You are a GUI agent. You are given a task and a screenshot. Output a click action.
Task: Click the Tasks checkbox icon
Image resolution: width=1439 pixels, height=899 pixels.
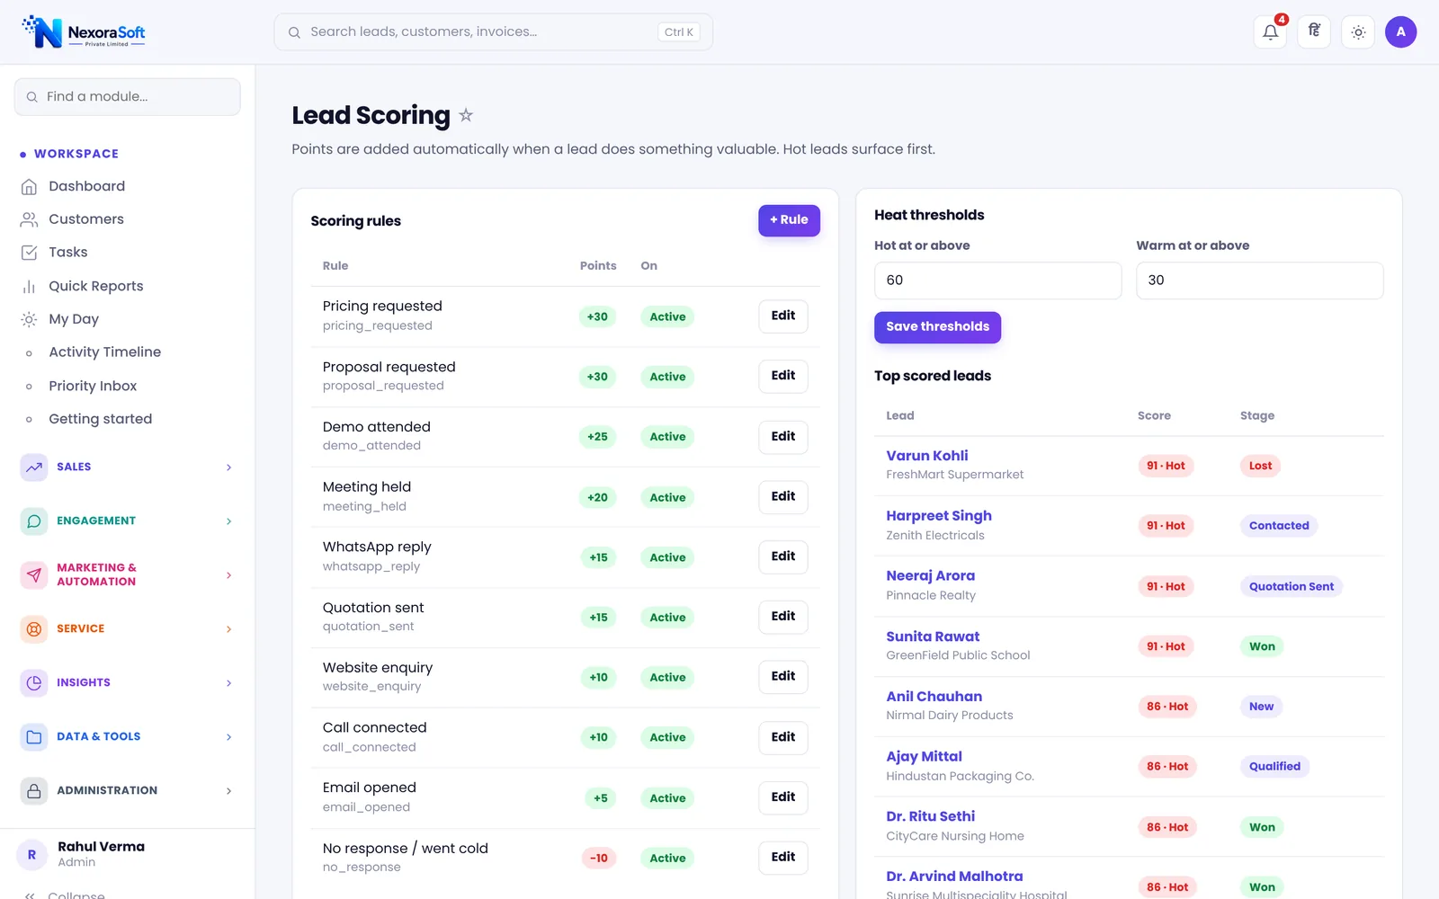pos(29,253)
